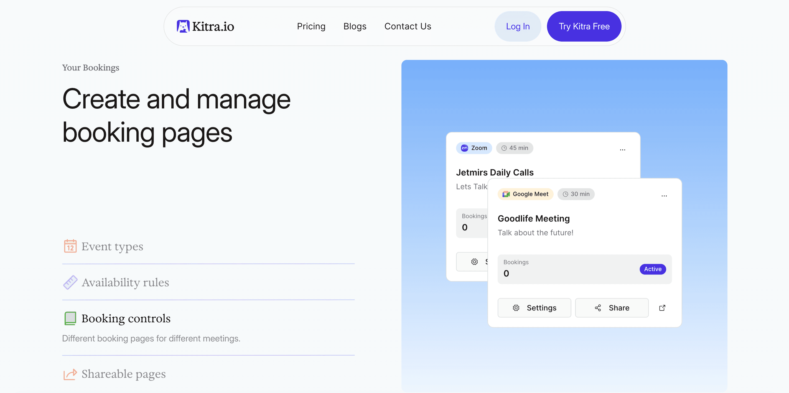
Task: Go to Blogs in the navigation bar
Action: coord(355,26)
